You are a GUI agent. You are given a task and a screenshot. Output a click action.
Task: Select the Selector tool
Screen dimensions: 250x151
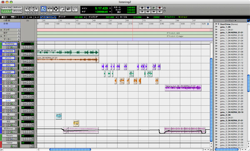click(56, 9)
